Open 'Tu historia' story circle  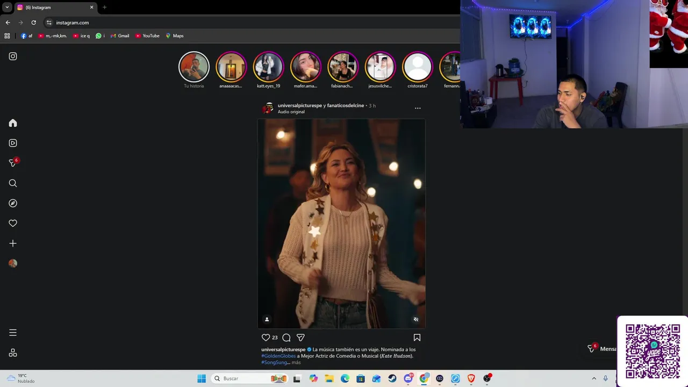[x=194, y=67]
